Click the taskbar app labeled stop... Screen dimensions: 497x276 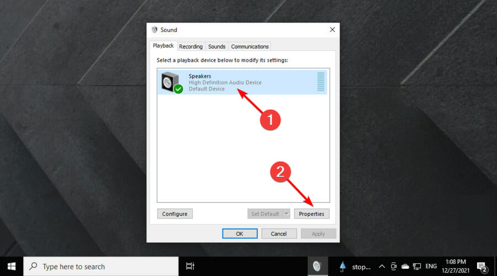[x=355, y=267]
